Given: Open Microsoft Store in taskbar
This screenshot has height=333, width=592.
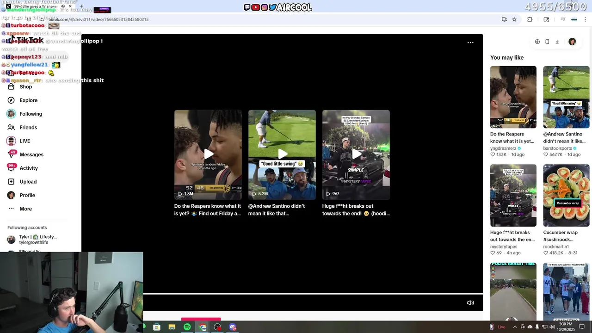Looking at the screenshot, I should click(157, 327).
